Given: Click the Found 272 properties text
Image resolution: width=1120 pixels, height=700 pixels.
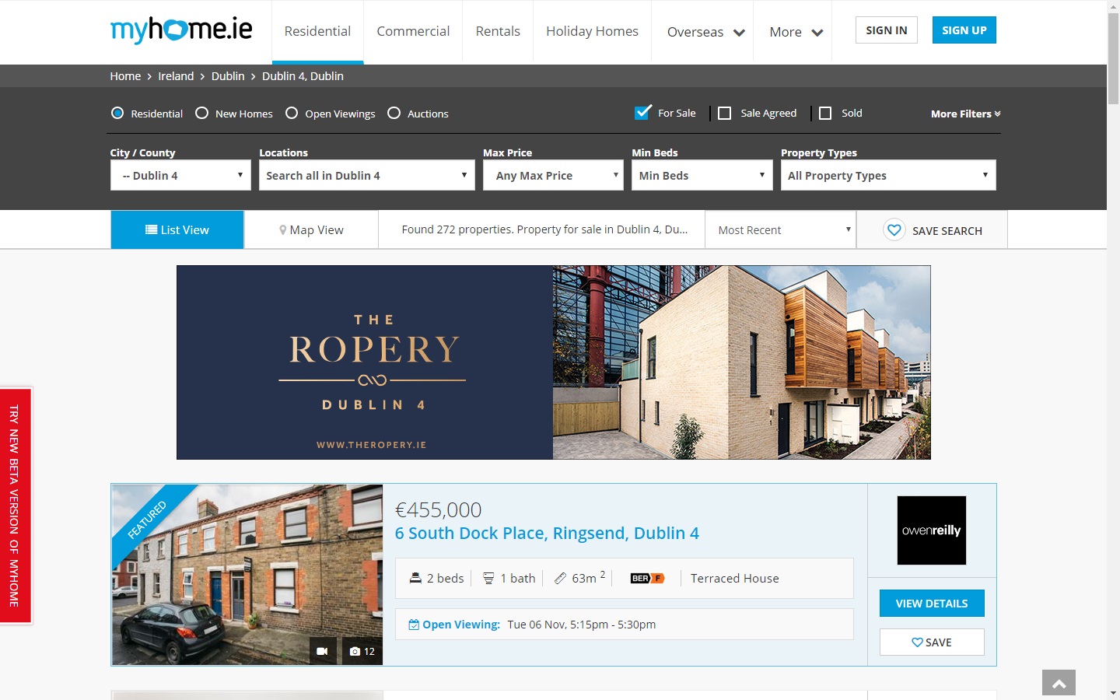Looking at the screenshot, I should click(544, 229).
